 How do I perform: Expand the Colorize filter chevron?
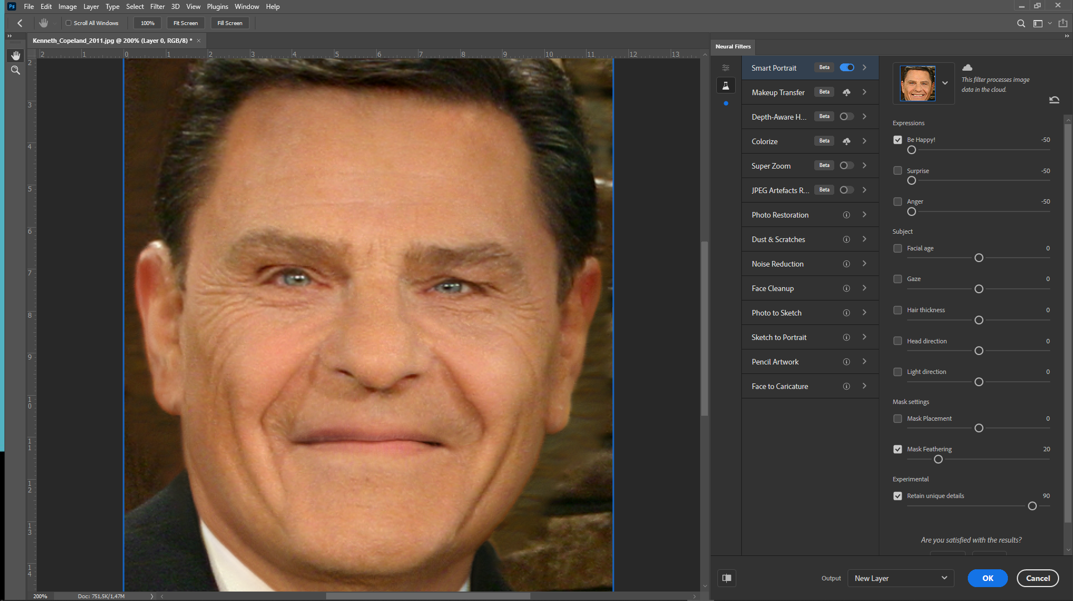(x=864, y=141)
